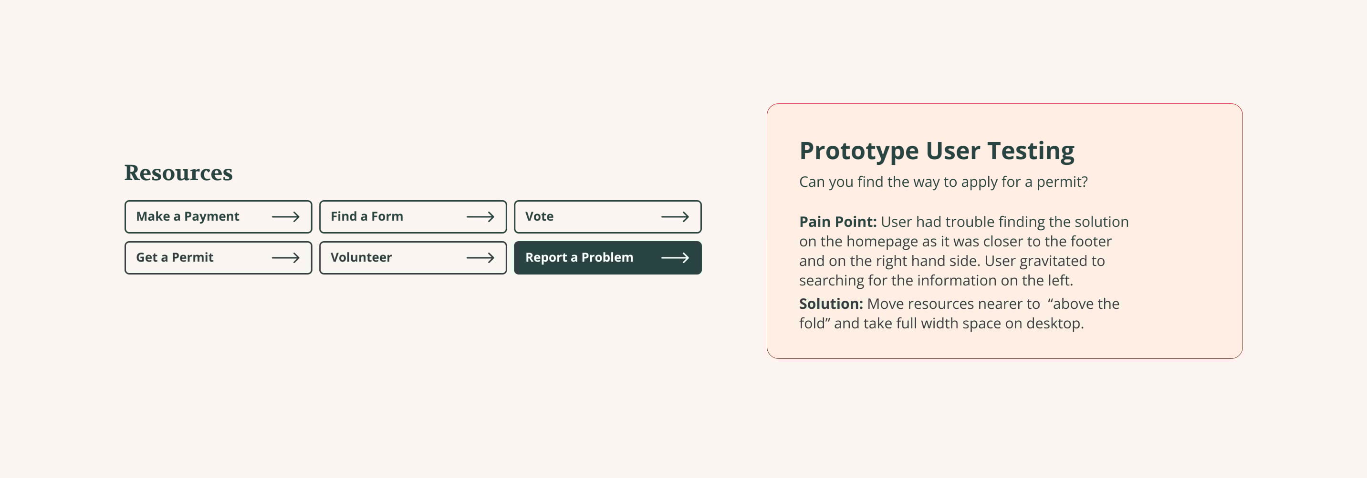
Task: Click the bold Solution label
Action: point(831,304)
